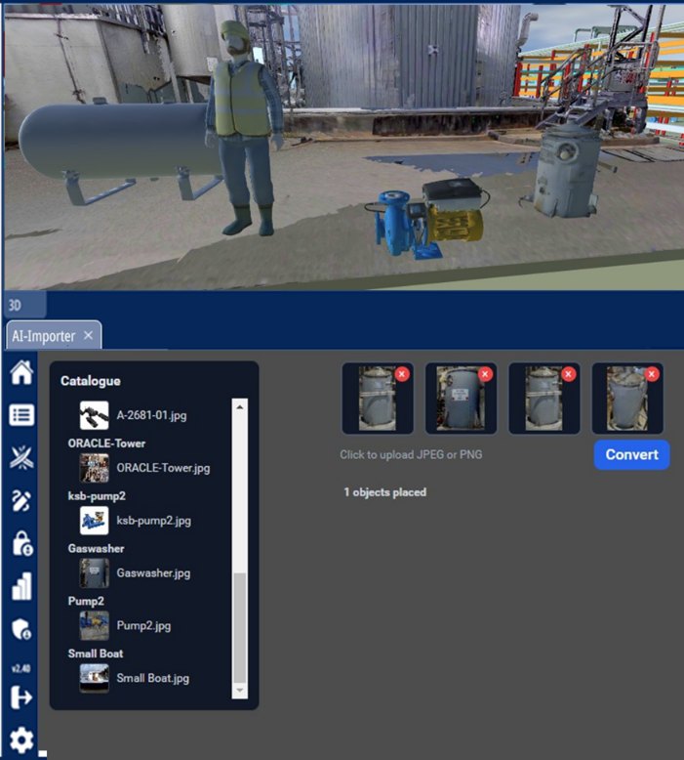Remove the first uploaded tank image
Viewport: 684px width, 760px height.
tap(402, 374)
